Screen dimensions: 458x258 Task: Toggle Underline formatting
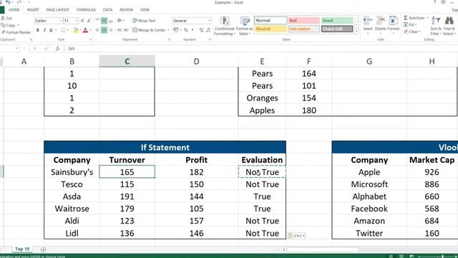51,30
